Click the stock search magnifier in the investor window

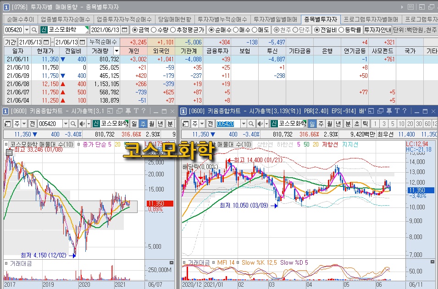[x=34, y=30]
